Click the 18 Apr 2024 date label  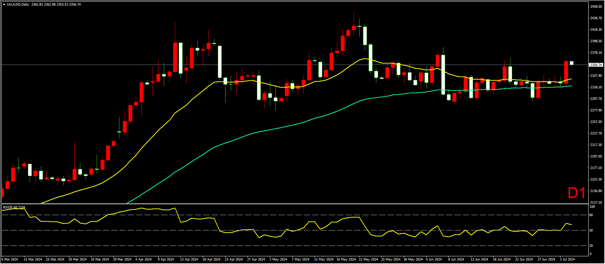[x=212, y=259]
